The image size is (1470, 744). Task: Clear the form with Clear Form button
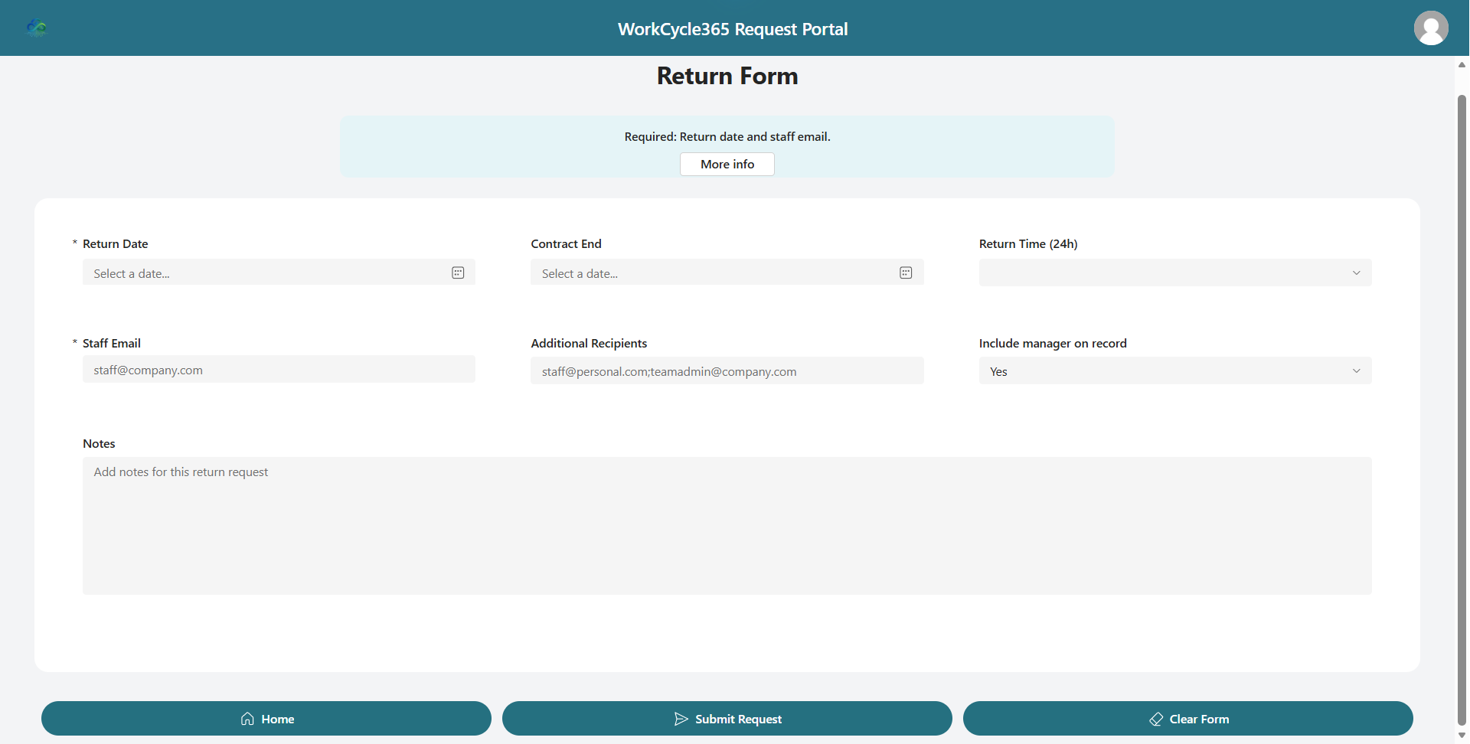pyautogui.click(x=1188, y=719)
